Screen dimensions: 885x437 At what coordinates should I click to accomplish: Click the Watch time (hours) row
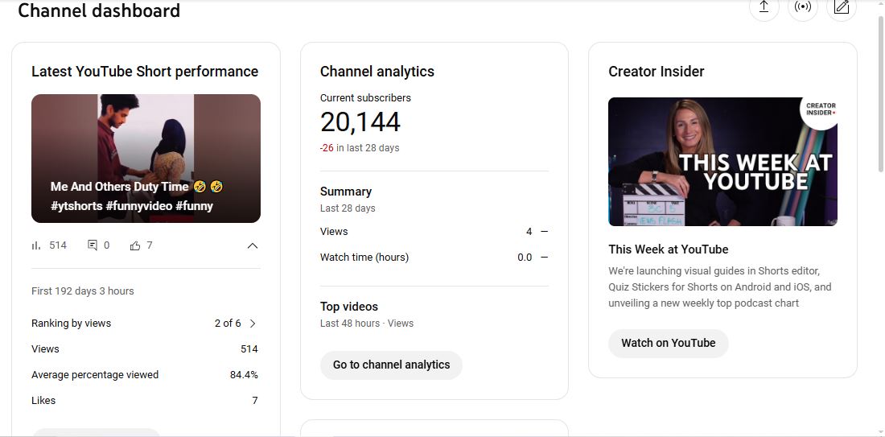pyautogui.click(x=434, y=258)
